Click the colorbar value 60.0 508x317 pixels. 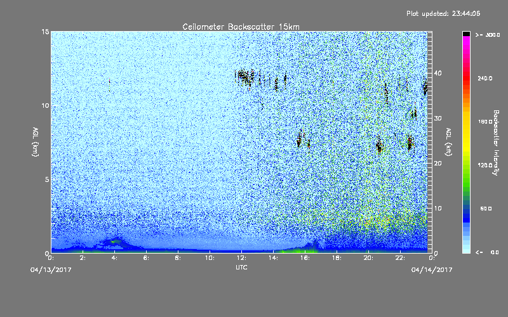point(486,209)
